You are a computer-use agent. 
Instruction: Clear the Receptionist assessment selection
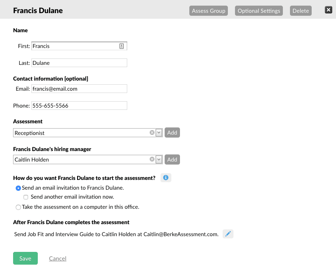(x=152, y=132)
